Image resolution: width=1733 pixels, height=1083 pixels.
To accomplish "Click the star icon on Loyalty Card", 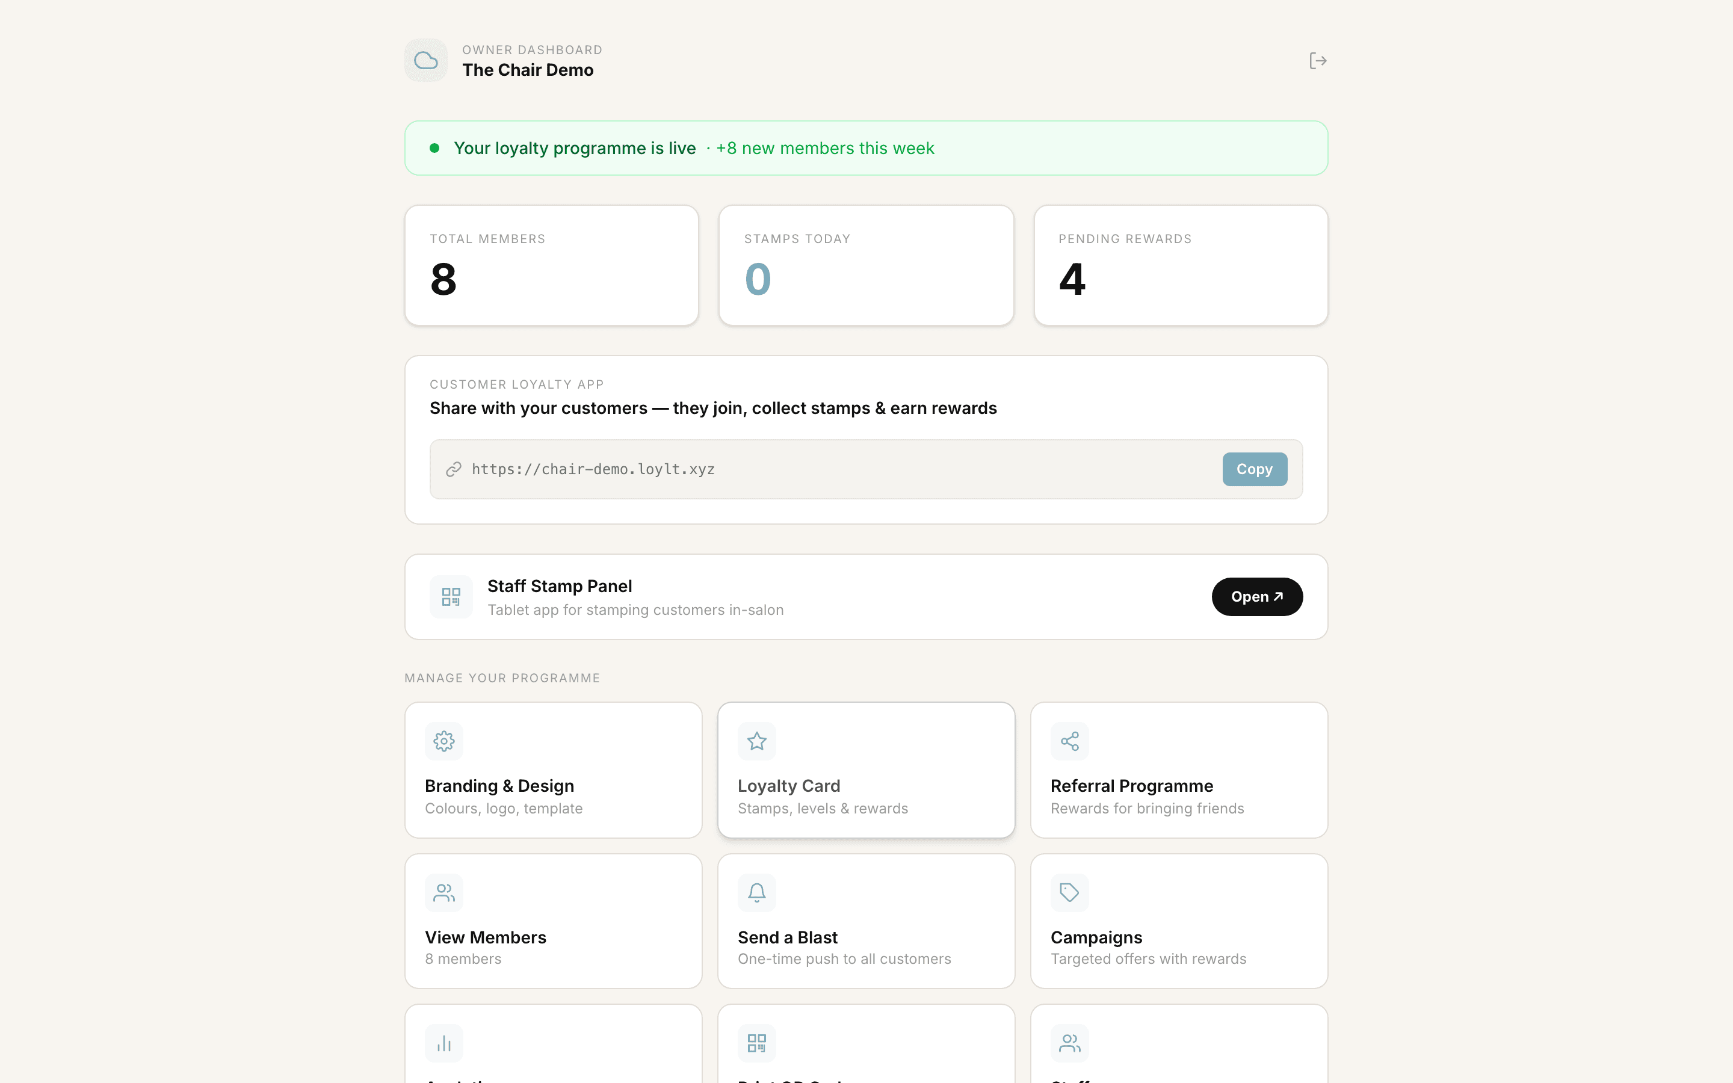I will click(757, 741).
